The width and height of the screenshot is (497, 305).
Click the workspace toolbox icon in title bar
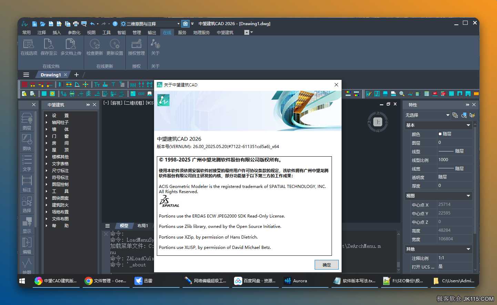point(185,24)
